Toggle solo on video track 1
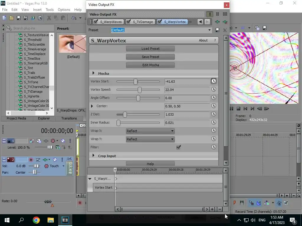This screenshot has height=226, width=302. 70,141
